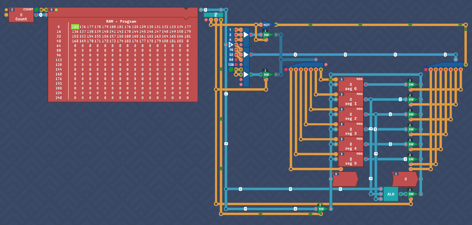
Task: Select the reg 5 register
Action: [351, 159]
